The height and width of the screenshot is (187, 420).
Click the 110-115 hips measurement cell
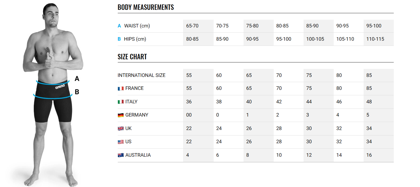(x=375, y=39)
